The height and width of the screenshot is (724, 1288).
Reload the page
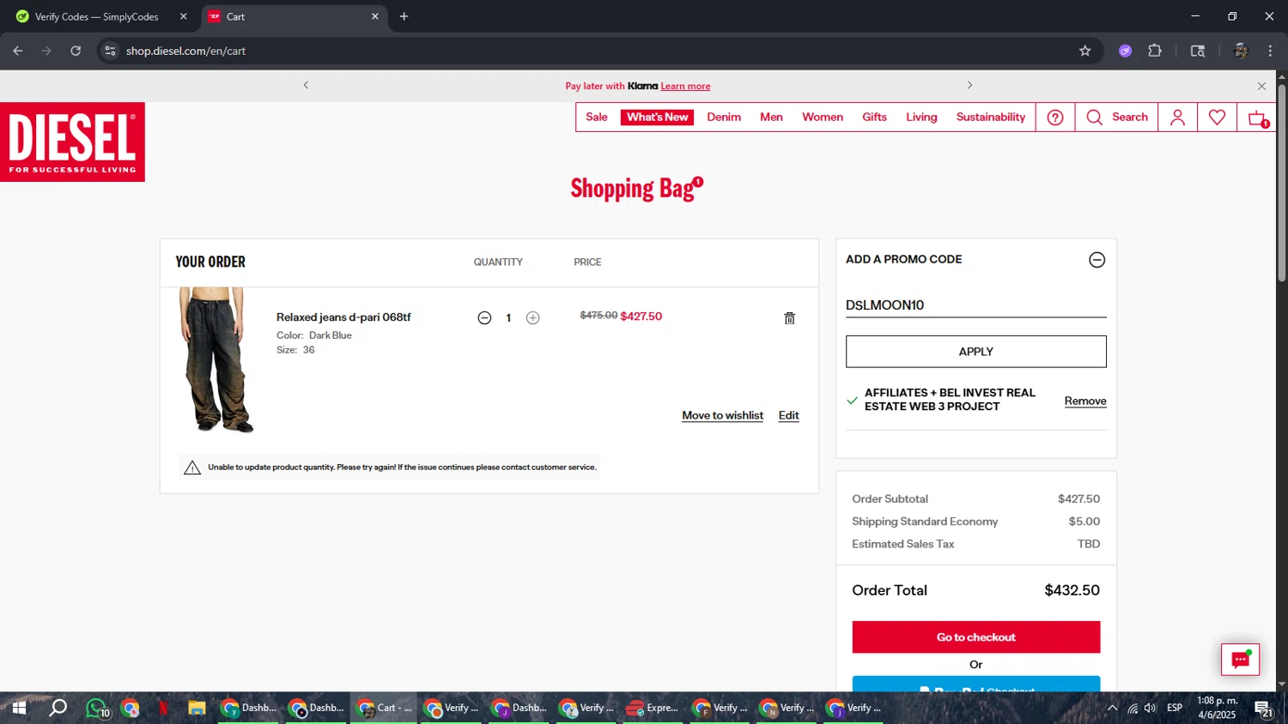point(76,51)
